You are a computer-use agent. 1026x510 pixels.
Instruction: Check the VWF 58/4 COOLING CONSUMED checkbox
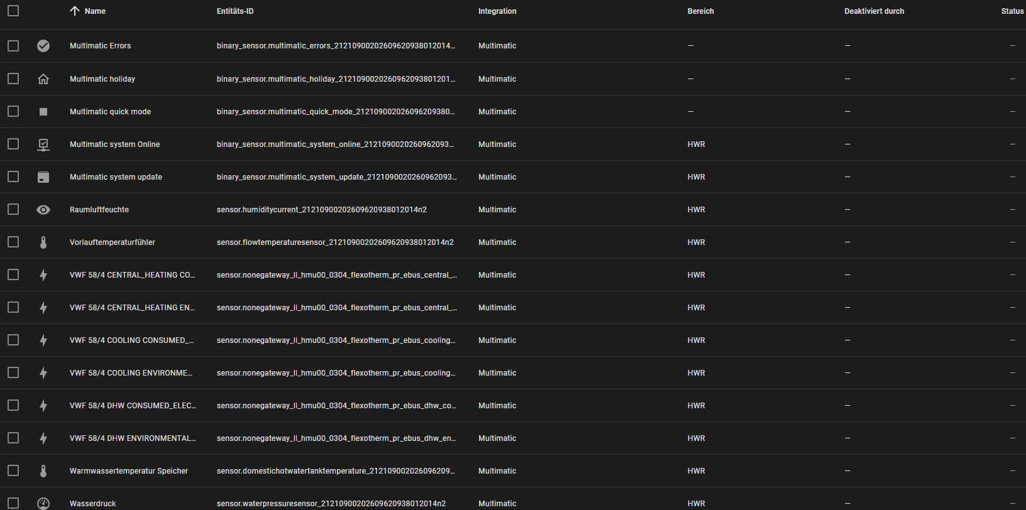13,340
